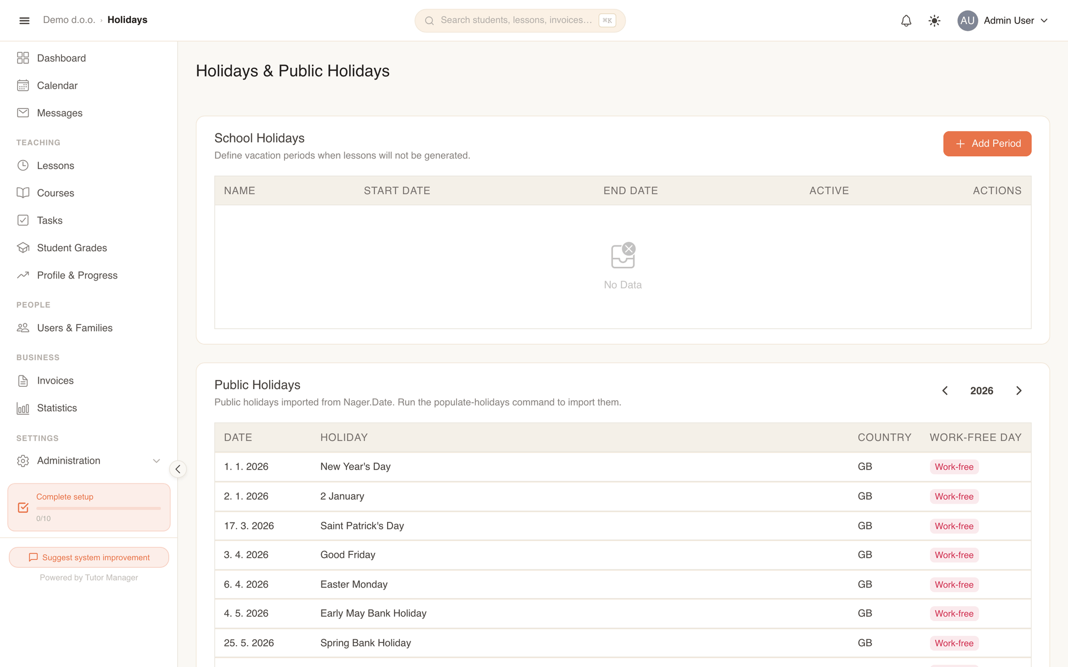
Task: Open the Messages menu label
Action: [x=60, y=113]
